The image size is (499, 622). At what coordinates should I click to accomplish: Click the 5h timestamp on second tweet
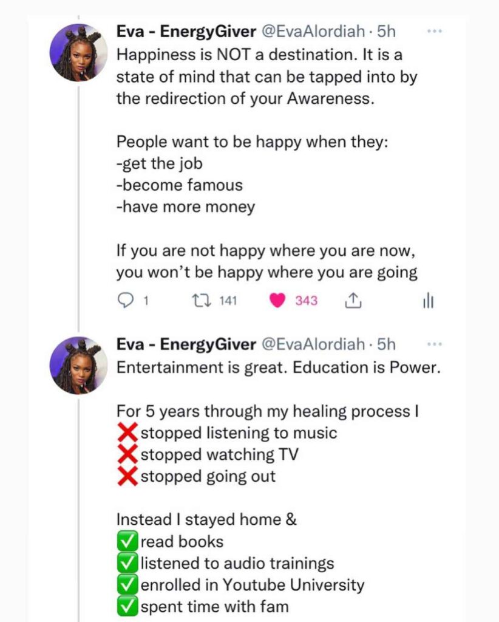[x=386, y=344]
